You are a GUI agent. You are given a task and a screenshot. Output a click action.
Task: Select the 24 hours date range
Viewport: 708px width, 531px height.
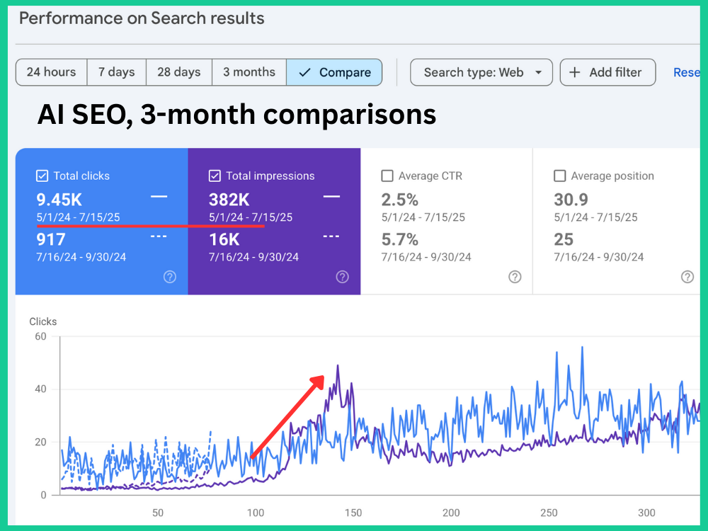click(x=51, y=72)
